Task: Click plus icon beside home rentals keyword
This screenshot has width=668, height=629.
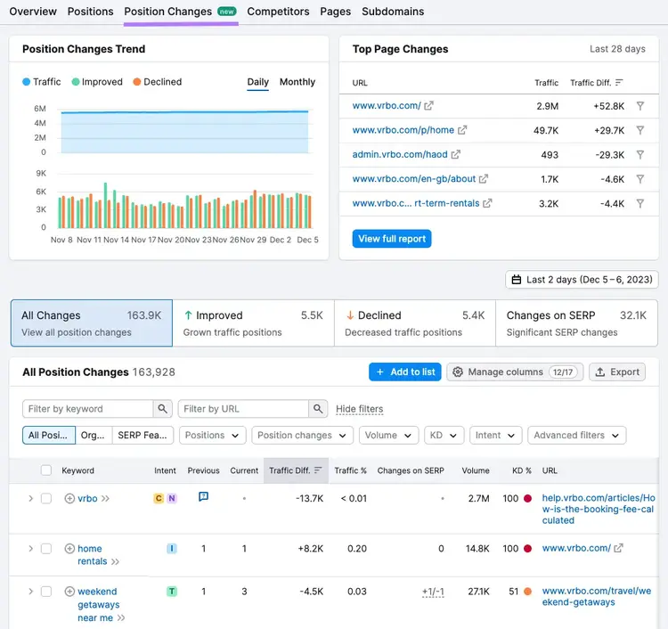Action: click(69, 549)
